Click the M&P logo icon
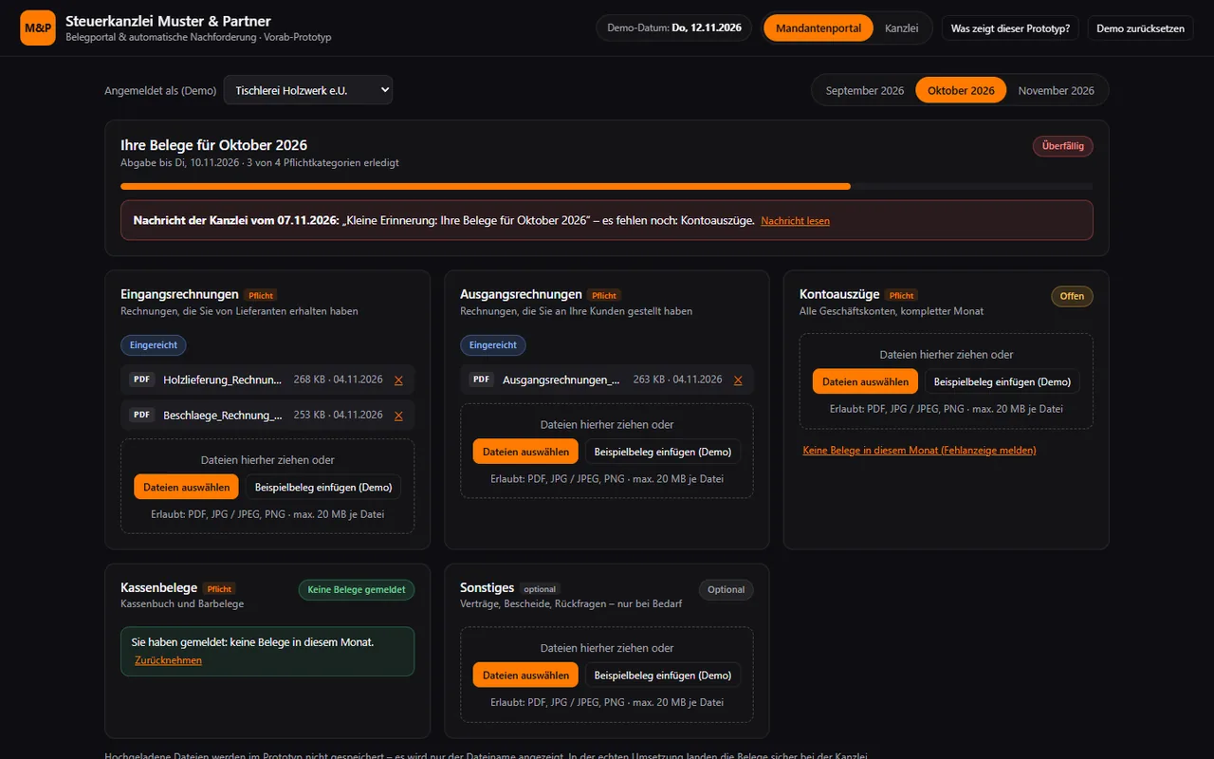The image size is (1214, 759). click(x=38, y=28)
